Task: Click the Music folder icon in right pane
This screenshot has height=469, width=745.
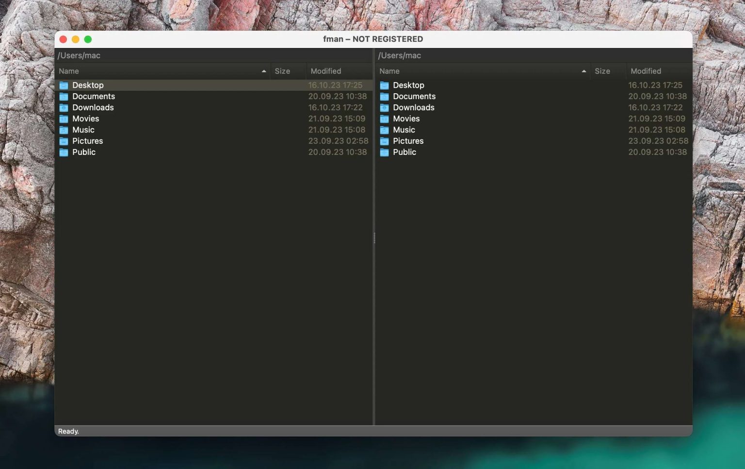Action: click(x=384, y=130)
